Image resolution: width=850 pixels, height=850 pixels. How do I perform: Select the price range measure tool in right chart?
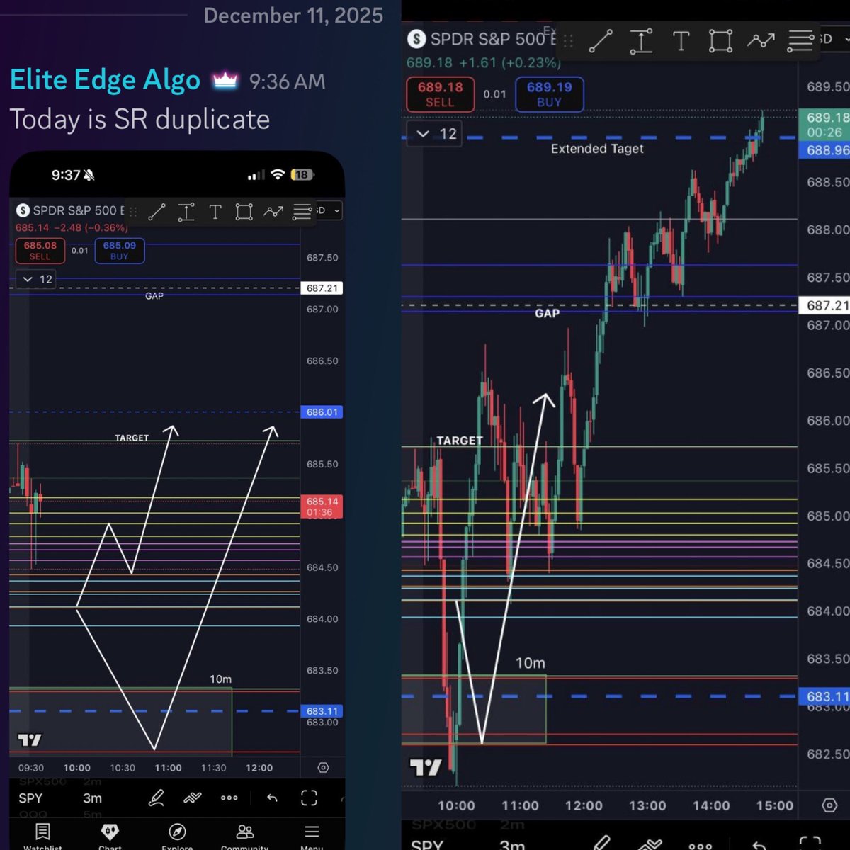point(641,41)
